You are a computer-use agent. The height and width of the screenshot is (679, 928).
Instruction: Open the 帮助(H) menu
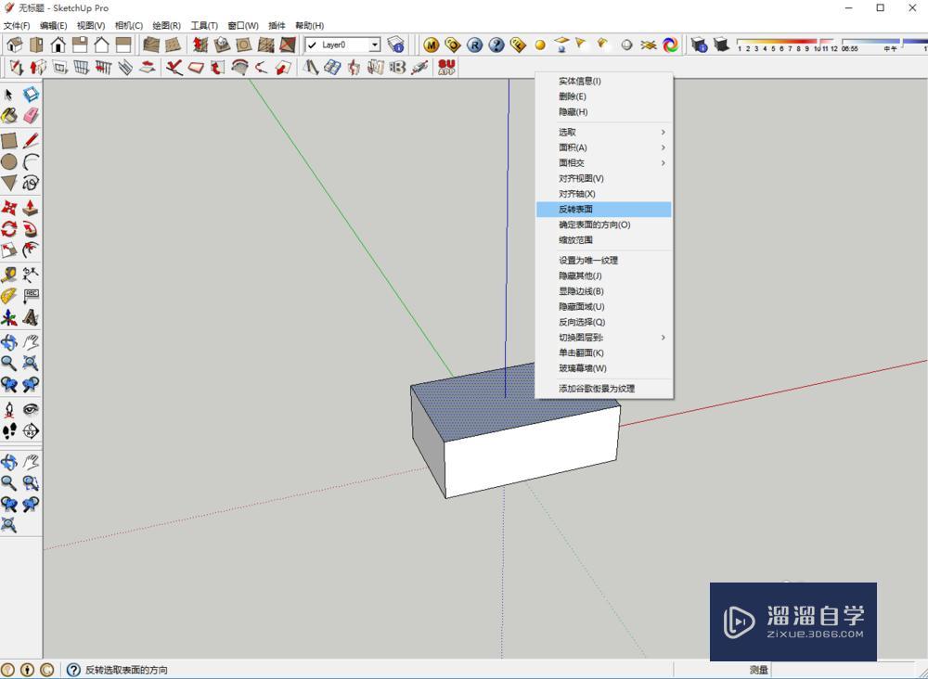pyautogui.click(x=310, y=25)
